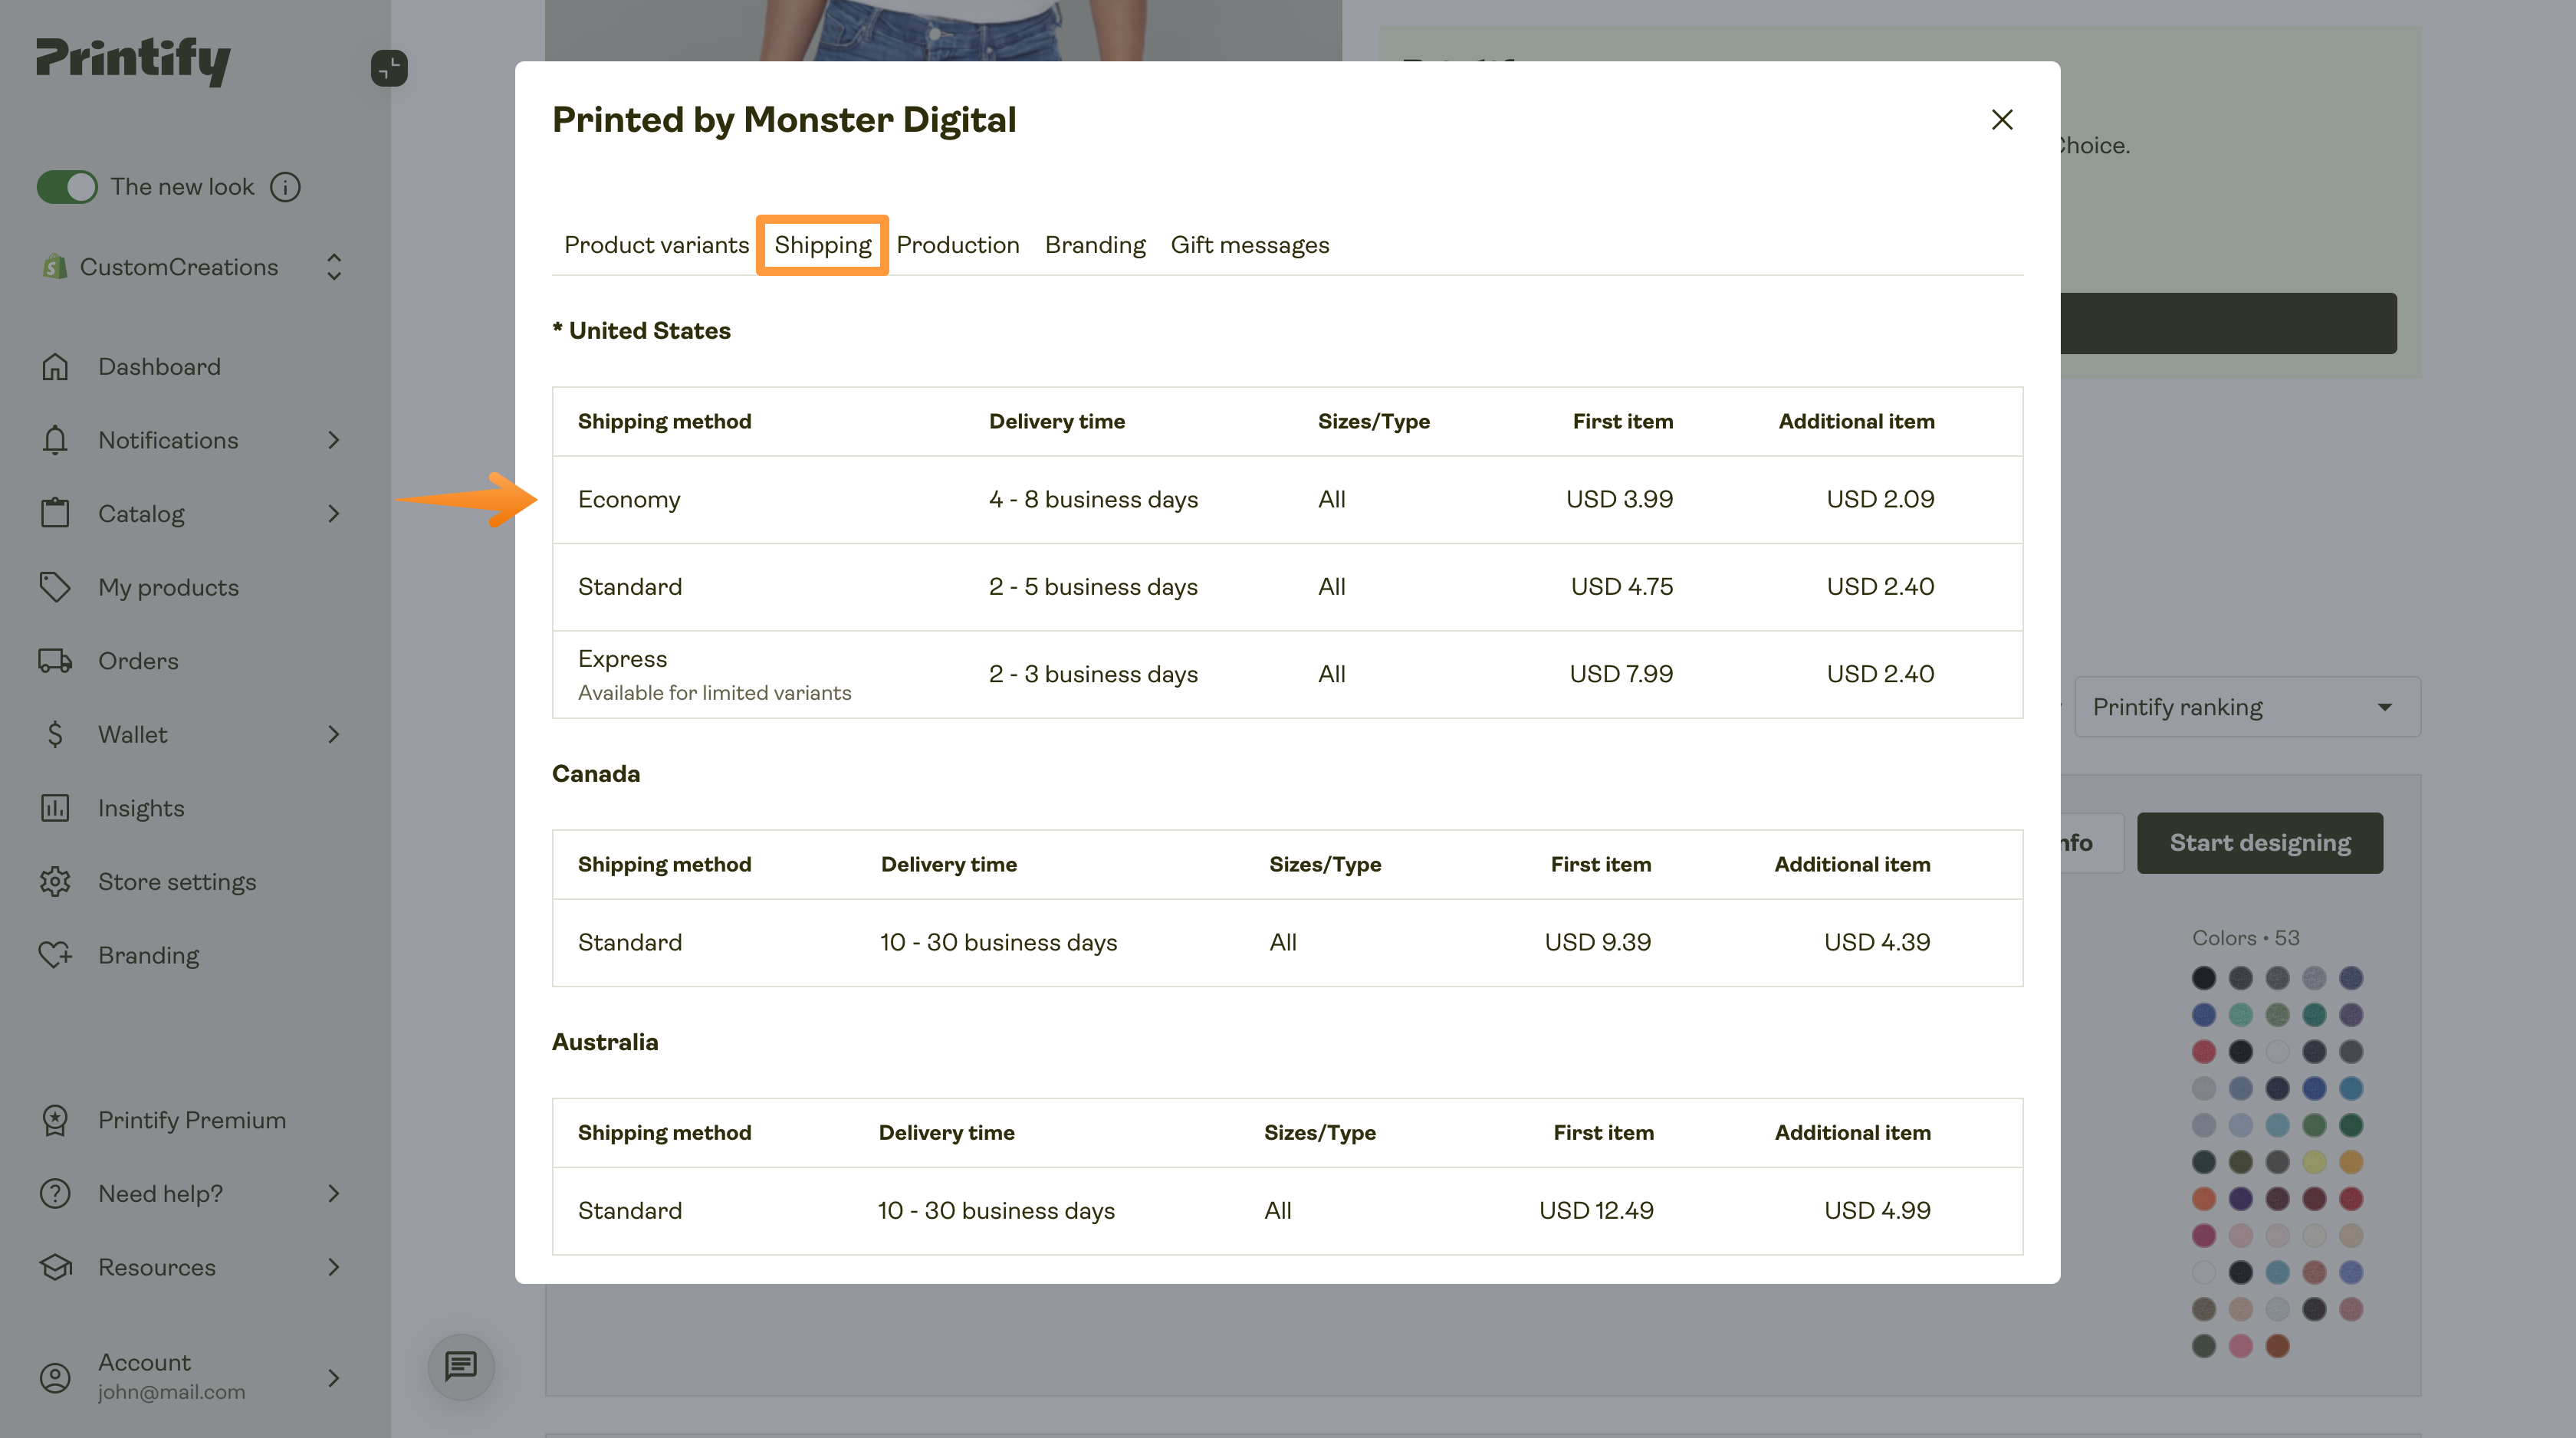
Task: Click the Canada section heading
Action: point(596,774)
